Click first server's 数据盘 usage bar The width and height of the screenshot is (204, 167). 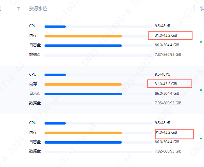[x=98, y=55]
